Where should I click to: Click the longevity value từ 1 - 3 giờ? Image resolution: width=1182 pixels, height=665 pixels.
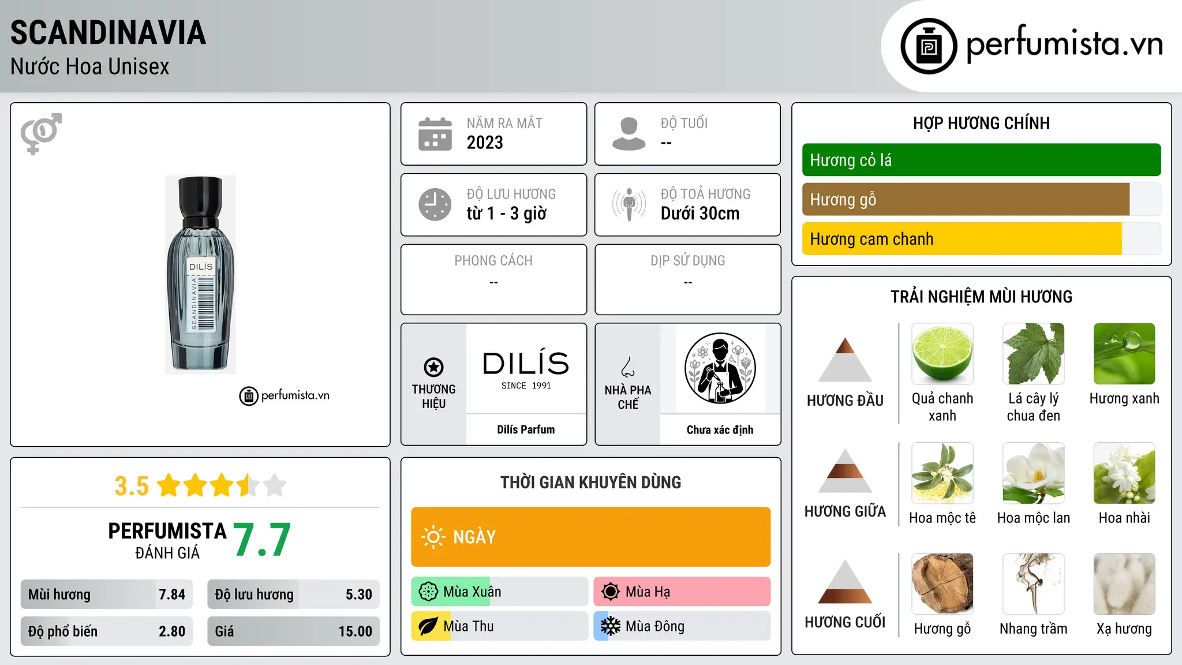pyautogui.click(x=507, y=214)
